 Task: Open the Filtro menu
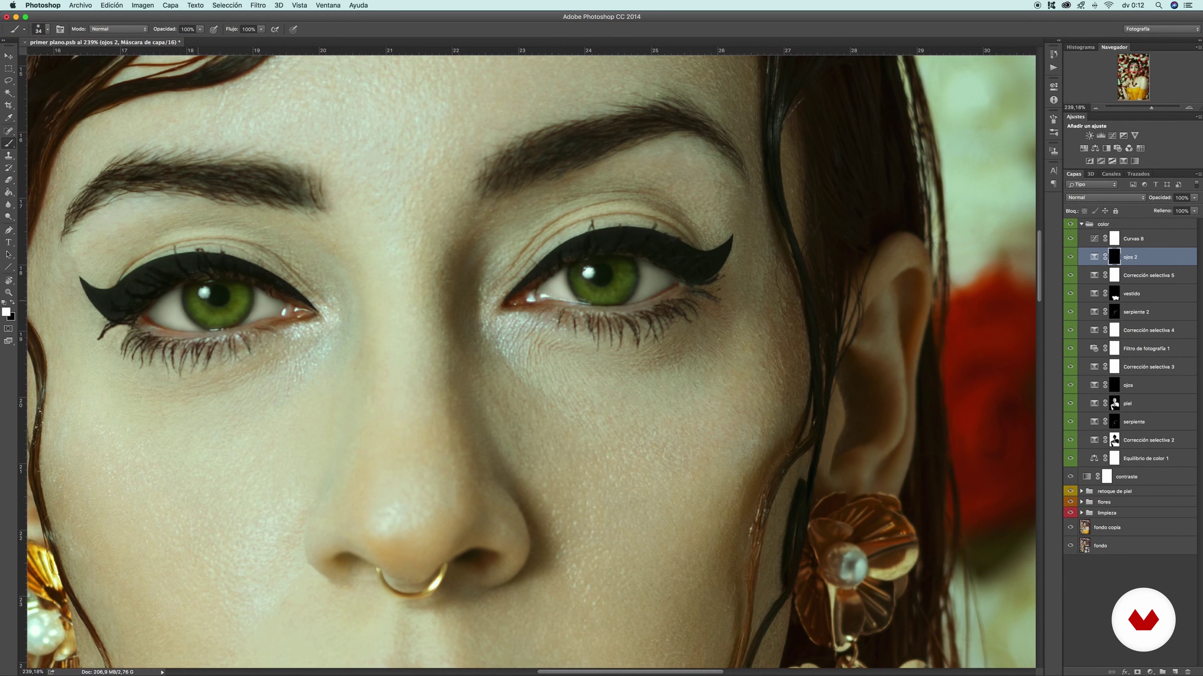[x=258, y=5]
